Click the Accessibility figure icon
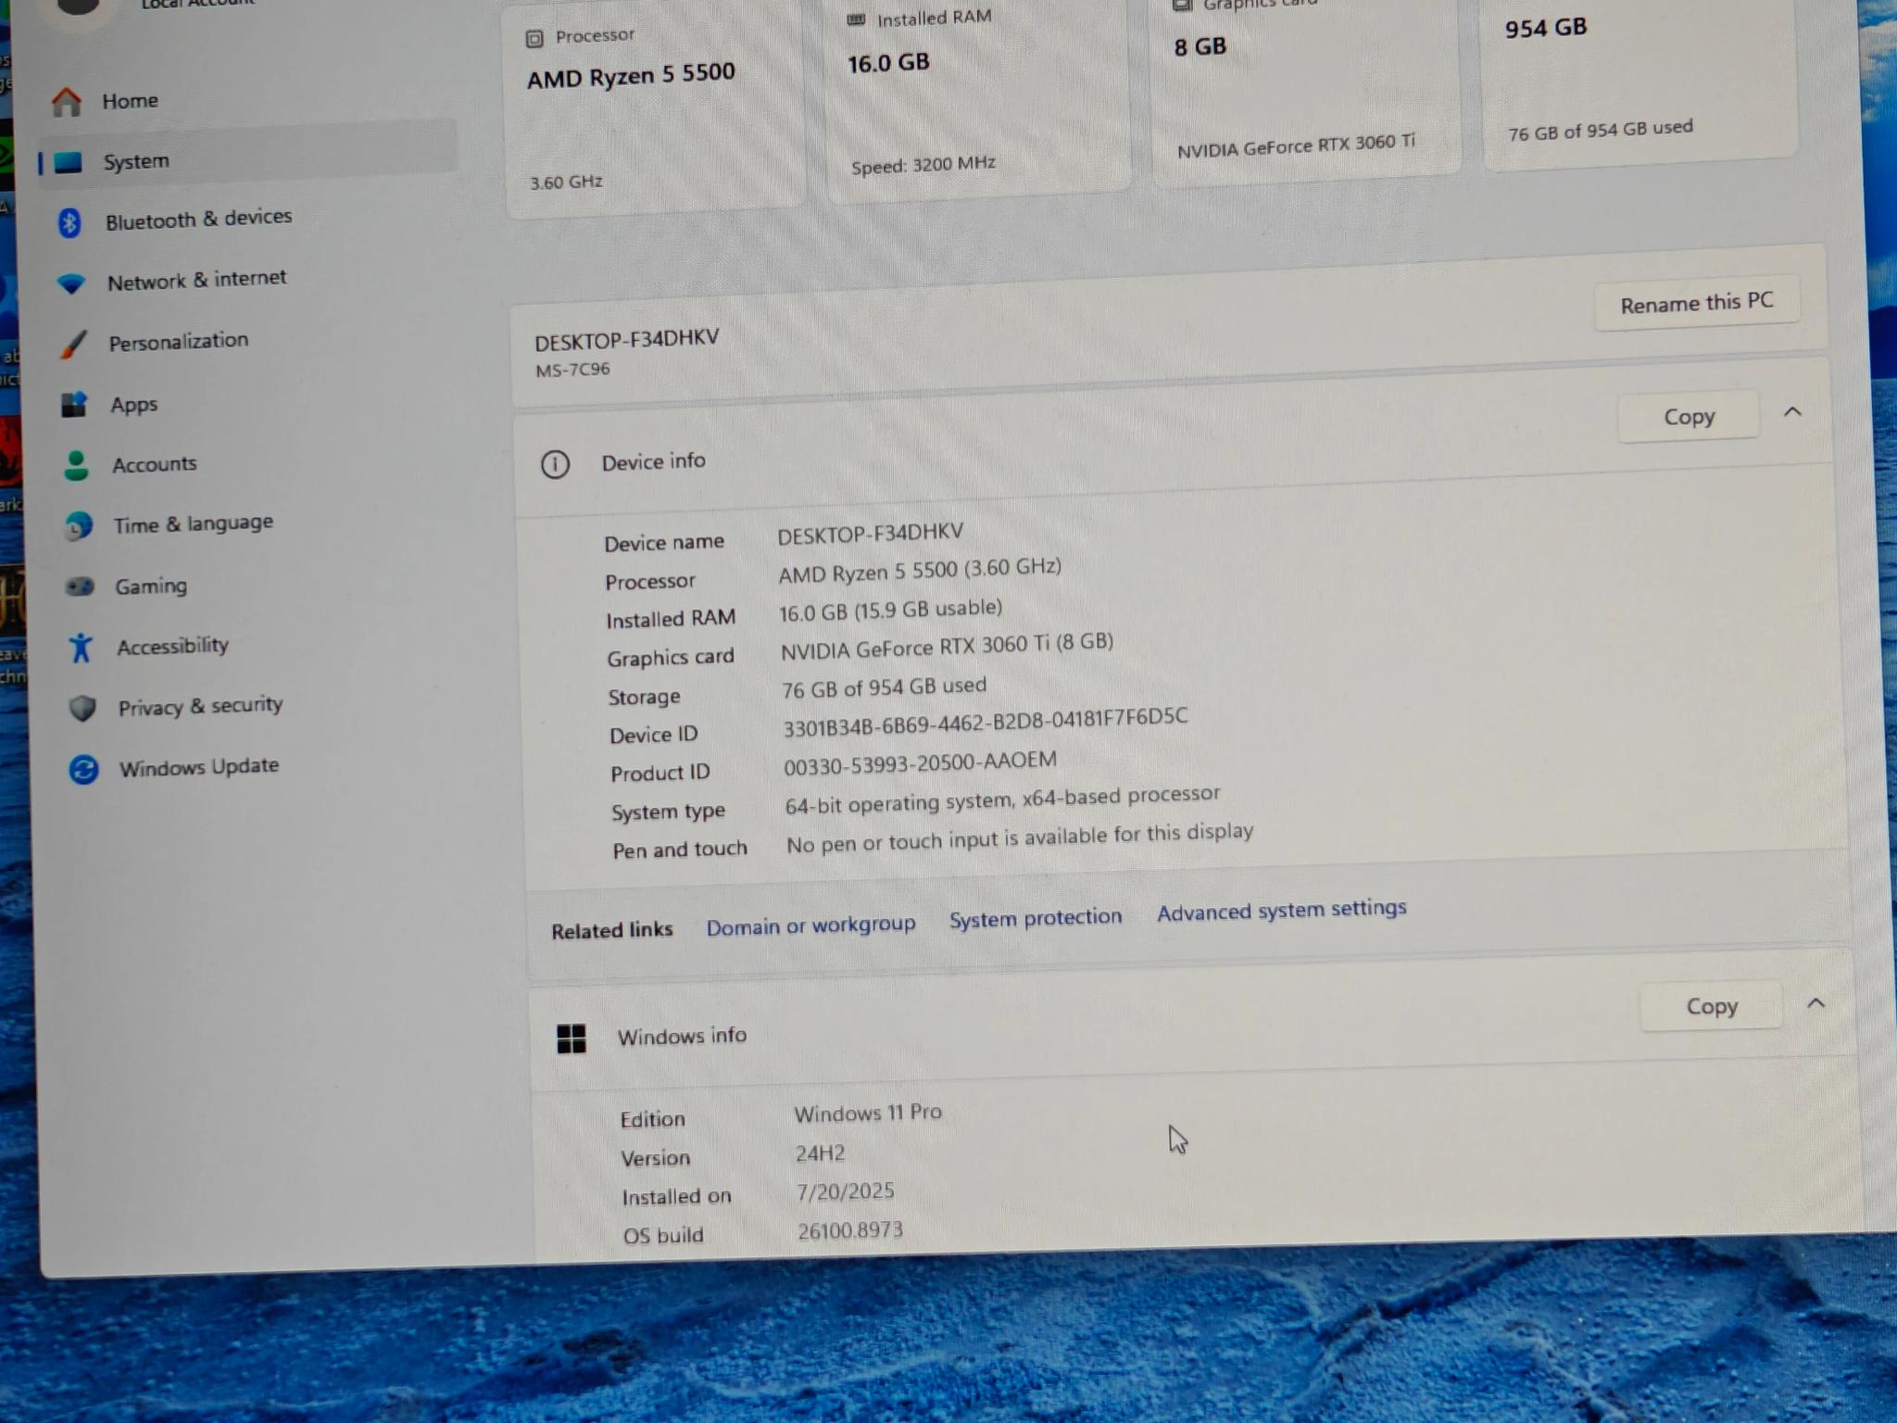Viewport: 1897px width, 1423px height. 81,648
